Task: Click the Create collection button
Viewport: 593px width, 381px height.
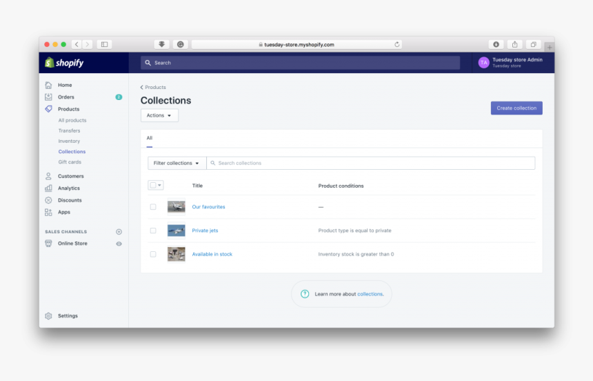Action: coord(516,108)
